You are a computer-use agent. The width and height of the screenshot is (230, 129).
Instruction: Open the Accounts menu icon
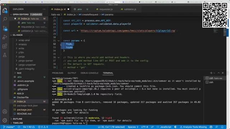[x=5, y=111]
